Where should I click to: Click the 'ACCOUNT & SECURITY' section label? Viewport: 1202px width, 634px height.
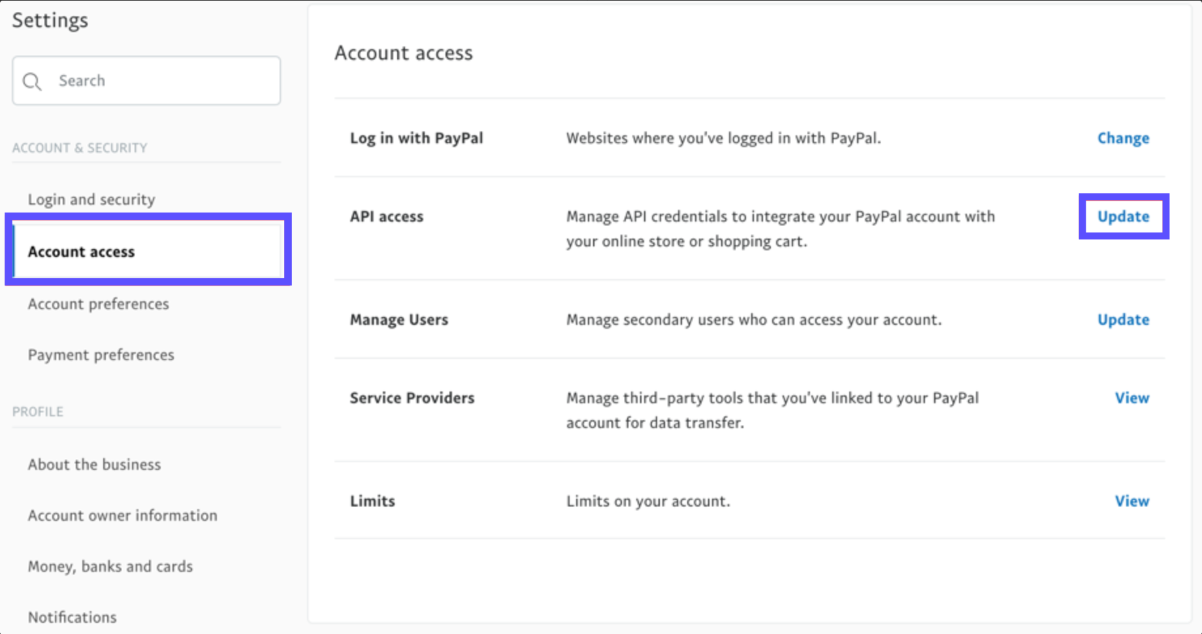[x=79, y=148]
